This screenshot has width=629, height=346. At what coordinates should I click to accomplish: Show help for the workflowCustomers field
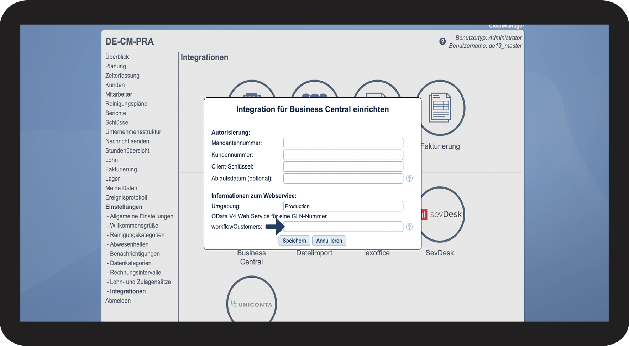(409, 227)
